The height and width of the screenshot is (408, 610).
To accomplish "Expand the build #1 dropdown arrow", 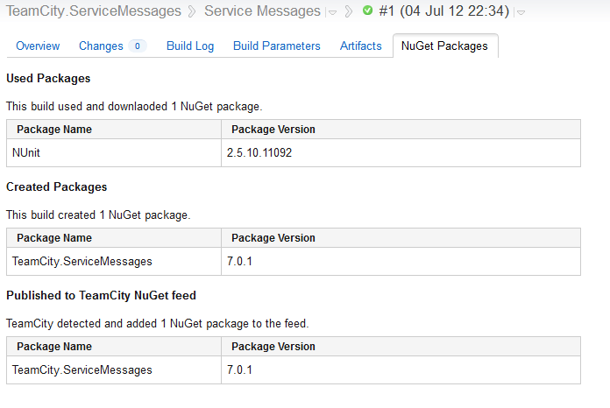I will click(x=521, y=13).
